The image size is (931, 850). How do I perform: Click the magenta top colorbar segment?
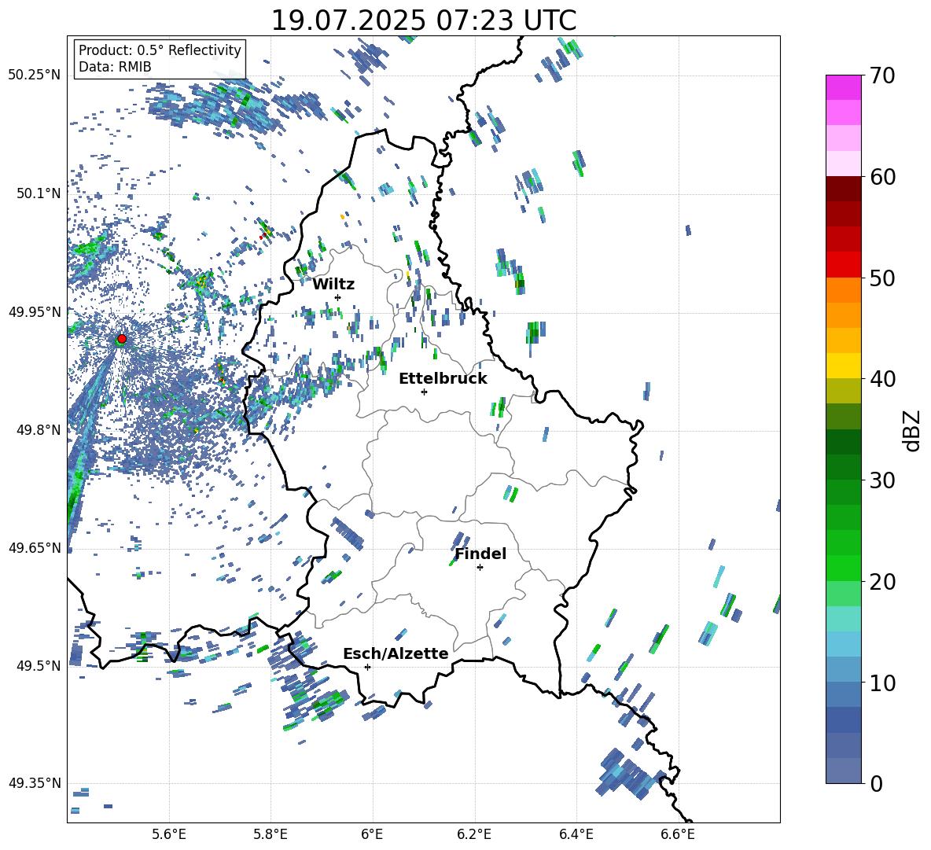pyautogui.click(x=843, y=87)
